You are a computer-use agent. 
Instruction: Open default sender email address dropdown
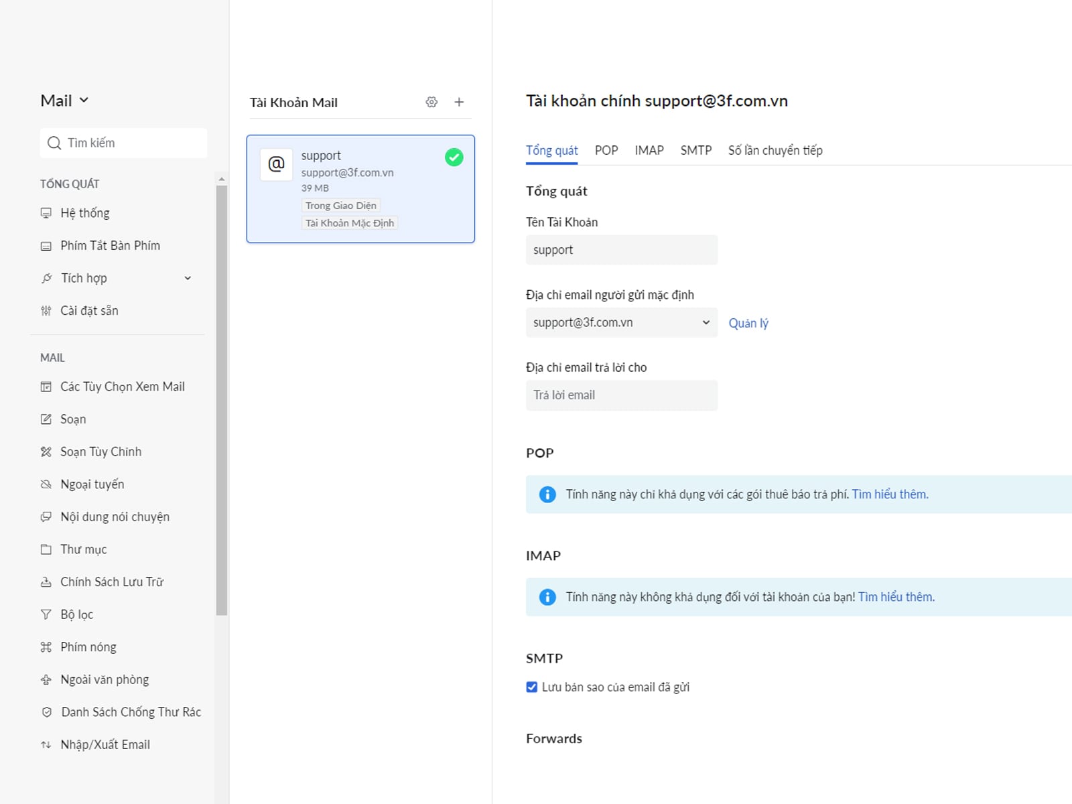click(622, 322)
